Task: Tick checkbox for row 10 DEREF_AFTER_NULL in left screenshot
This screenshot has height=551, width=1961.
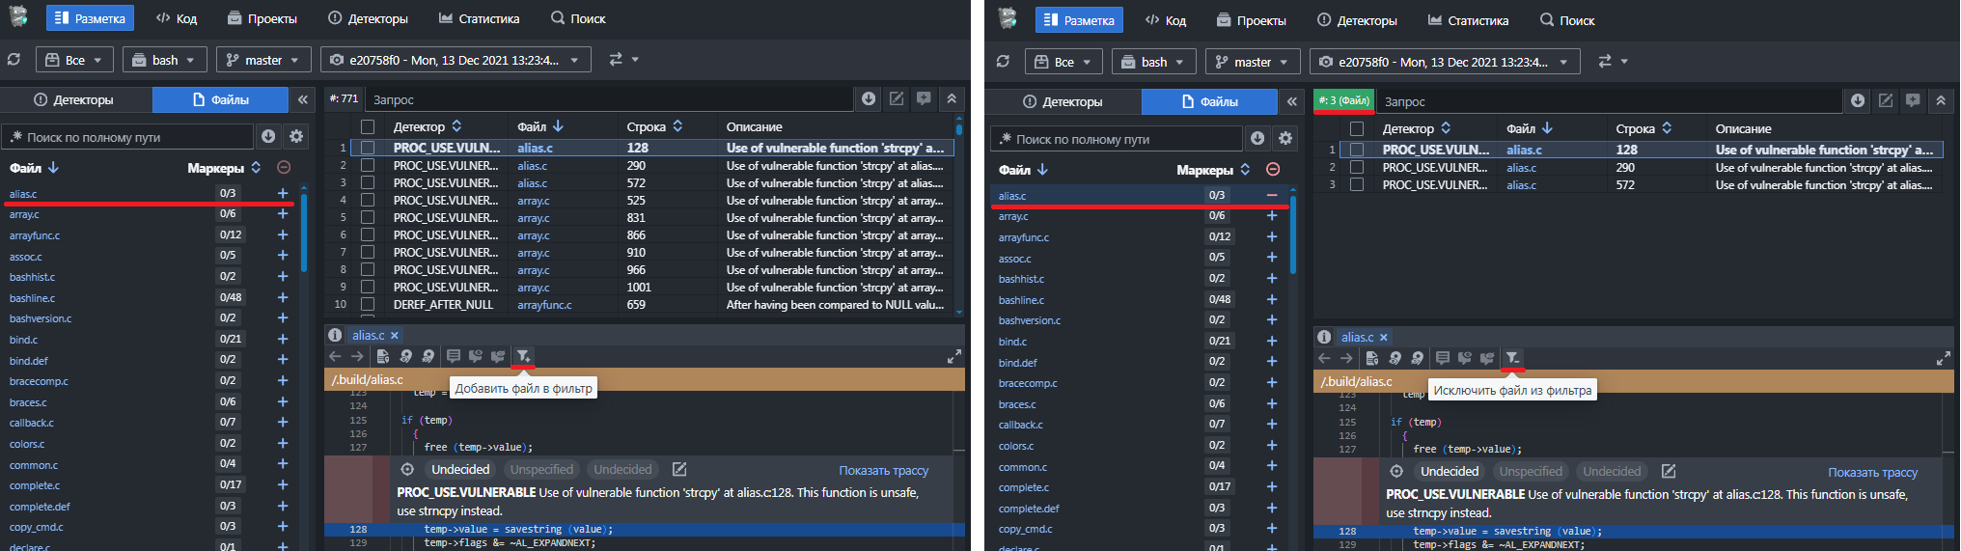Action: point(368,304)
